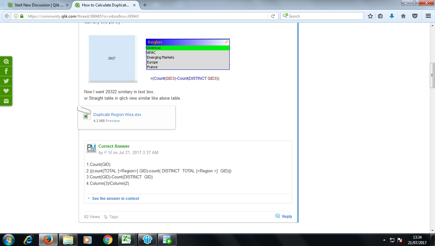Image resolution: width=435 pixels, height=246 pixels.
Task: Reload the current page
Action: tap(273, 16)
